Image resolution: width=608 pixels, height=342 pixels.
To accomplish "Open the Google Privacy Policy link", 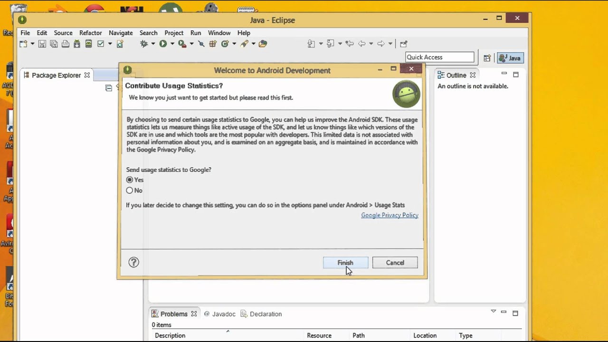I will (x=389, y=215).
